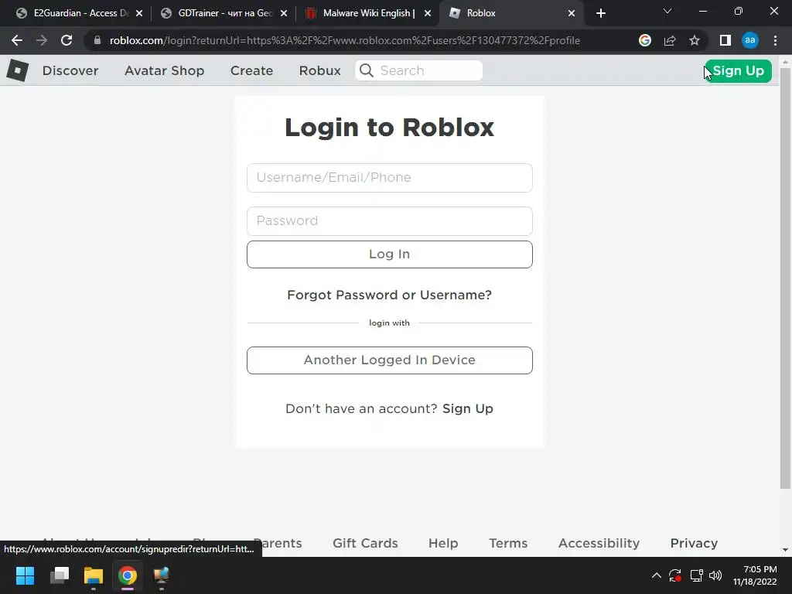Screen dimensions: 792x594
Task: Open the Robux navigation item
Action: (319, 70)
